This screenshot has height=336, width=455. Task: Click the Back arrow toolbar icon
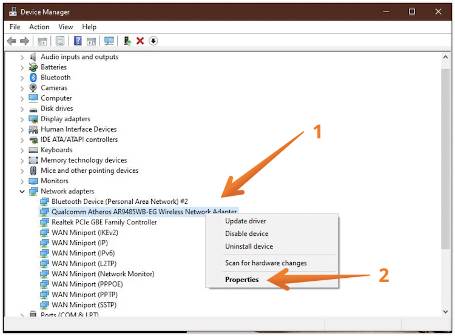[11, 41]
